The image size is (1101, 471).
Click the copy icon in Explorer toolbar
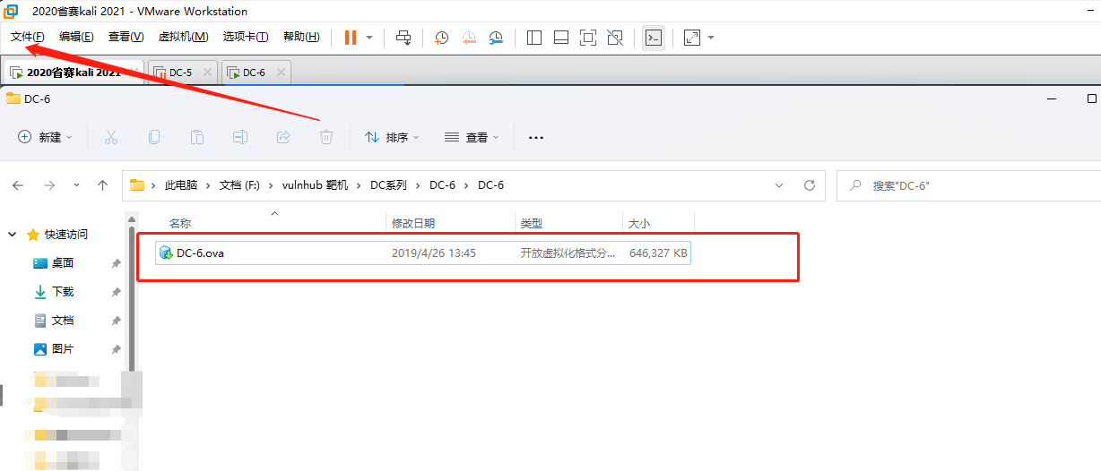154,137
